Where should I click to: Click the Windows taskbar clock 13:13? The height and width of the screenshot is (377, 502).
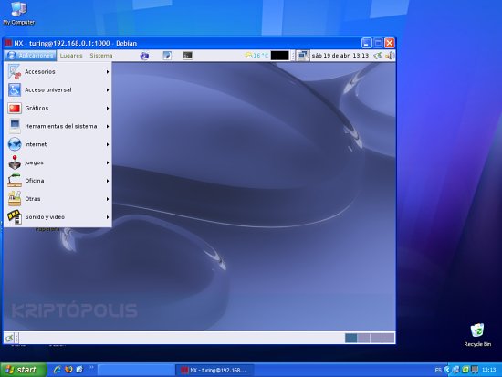pos(489,370)
